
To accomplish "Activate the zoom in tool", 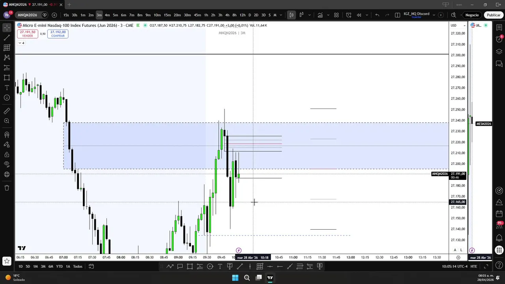I will [x=7, y=121].
